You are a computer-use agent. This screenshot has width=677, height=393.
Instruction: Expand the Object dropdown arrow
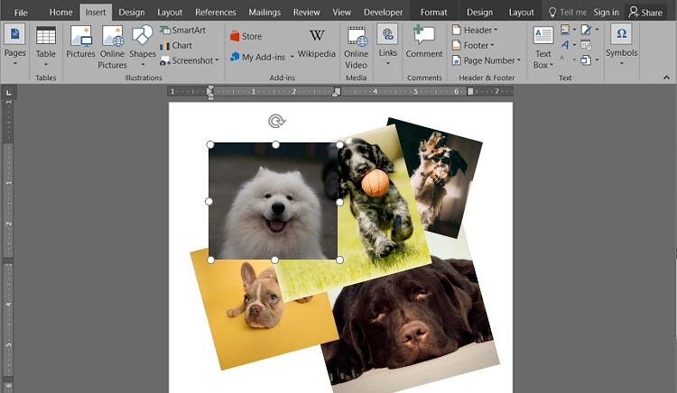[x=598, y=59]
